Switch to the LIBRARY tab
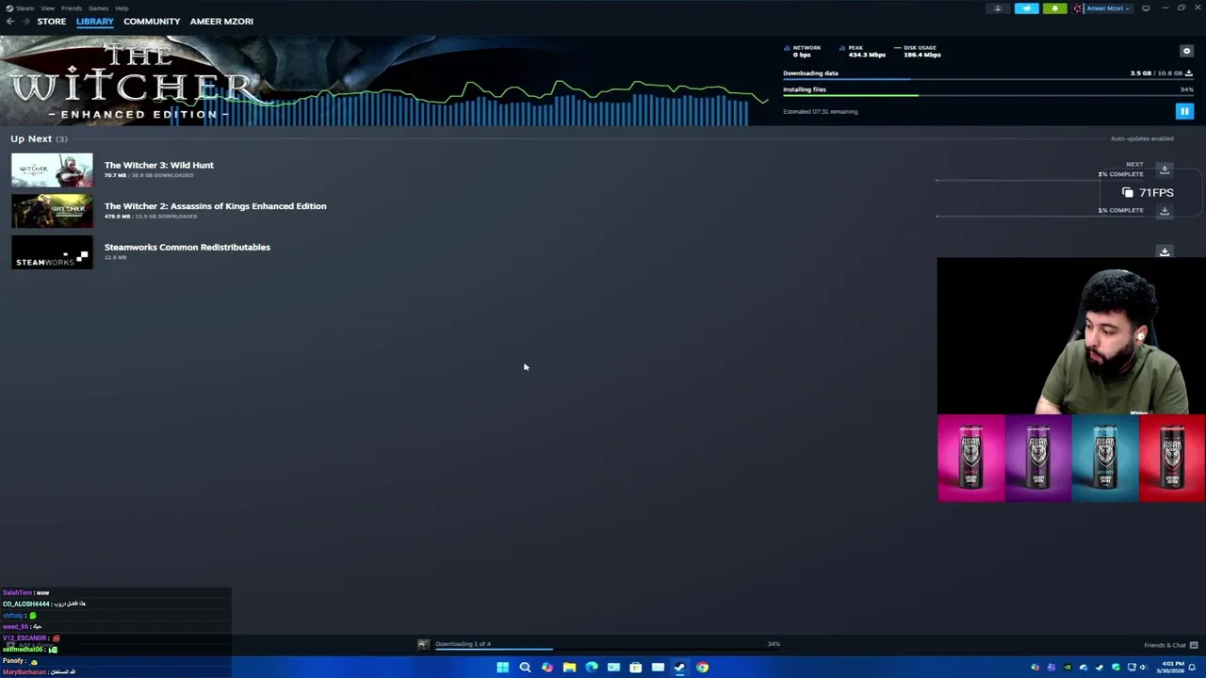Viewport: 1206px width, 678px height. (x=94, y=21)
